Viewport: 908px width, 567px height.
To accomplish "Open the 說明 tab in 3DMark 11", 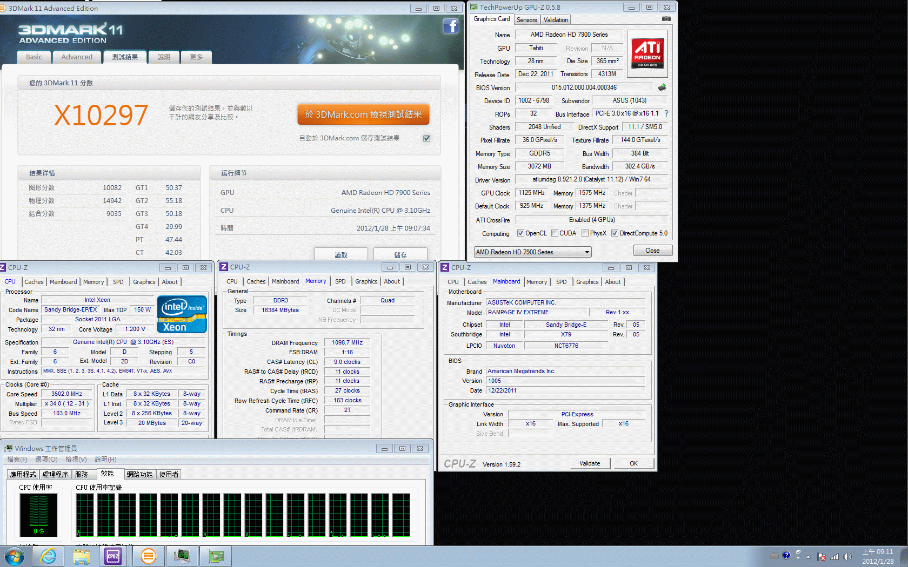I will pos(164,57).
